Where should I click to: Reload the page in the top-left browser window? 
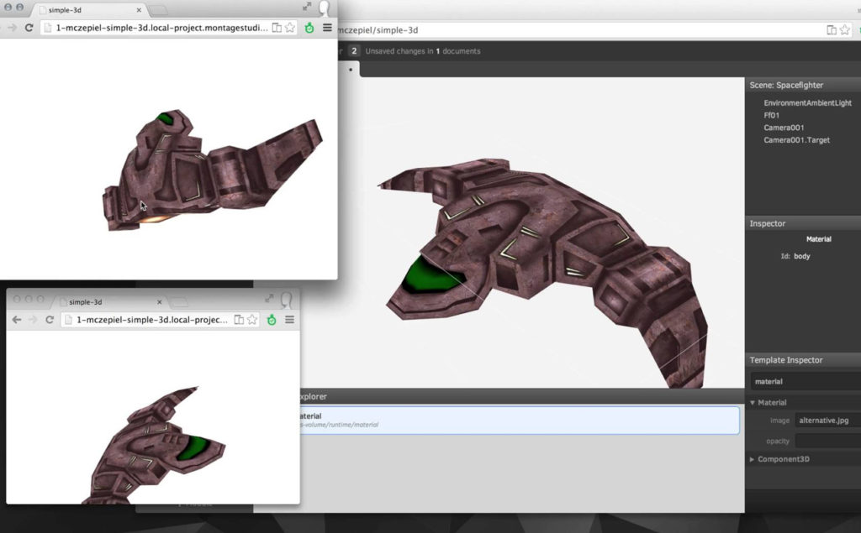[x=29, y=28]
